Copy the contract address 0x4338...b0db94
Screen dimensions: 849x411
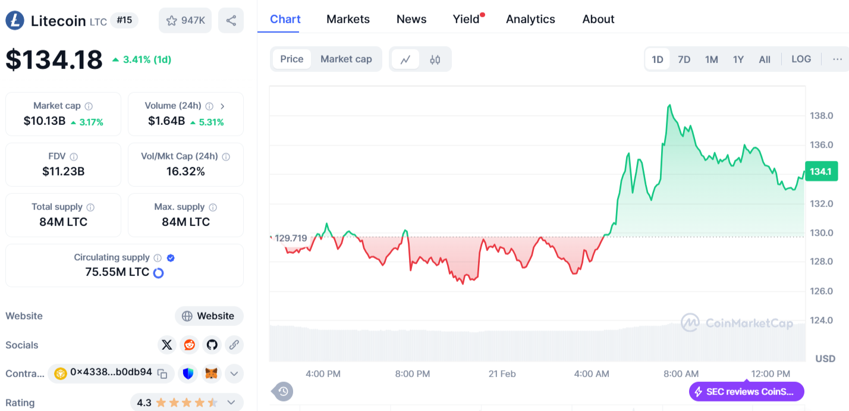point(162,374)
